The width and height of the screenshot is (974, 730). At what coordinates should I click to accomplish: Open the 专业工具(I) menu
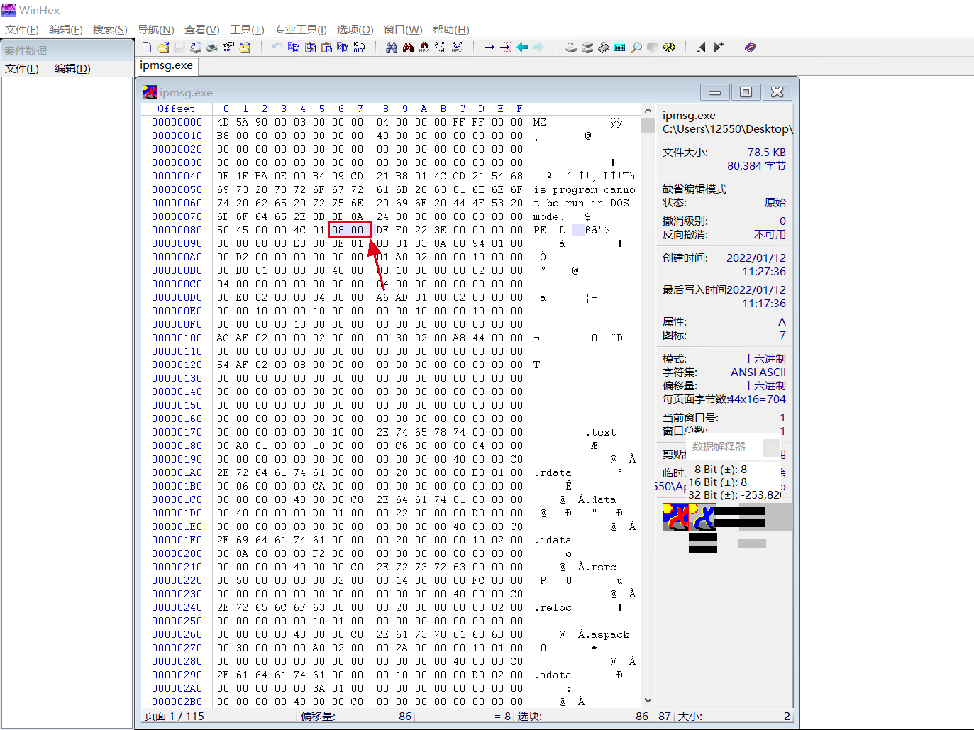301,29
